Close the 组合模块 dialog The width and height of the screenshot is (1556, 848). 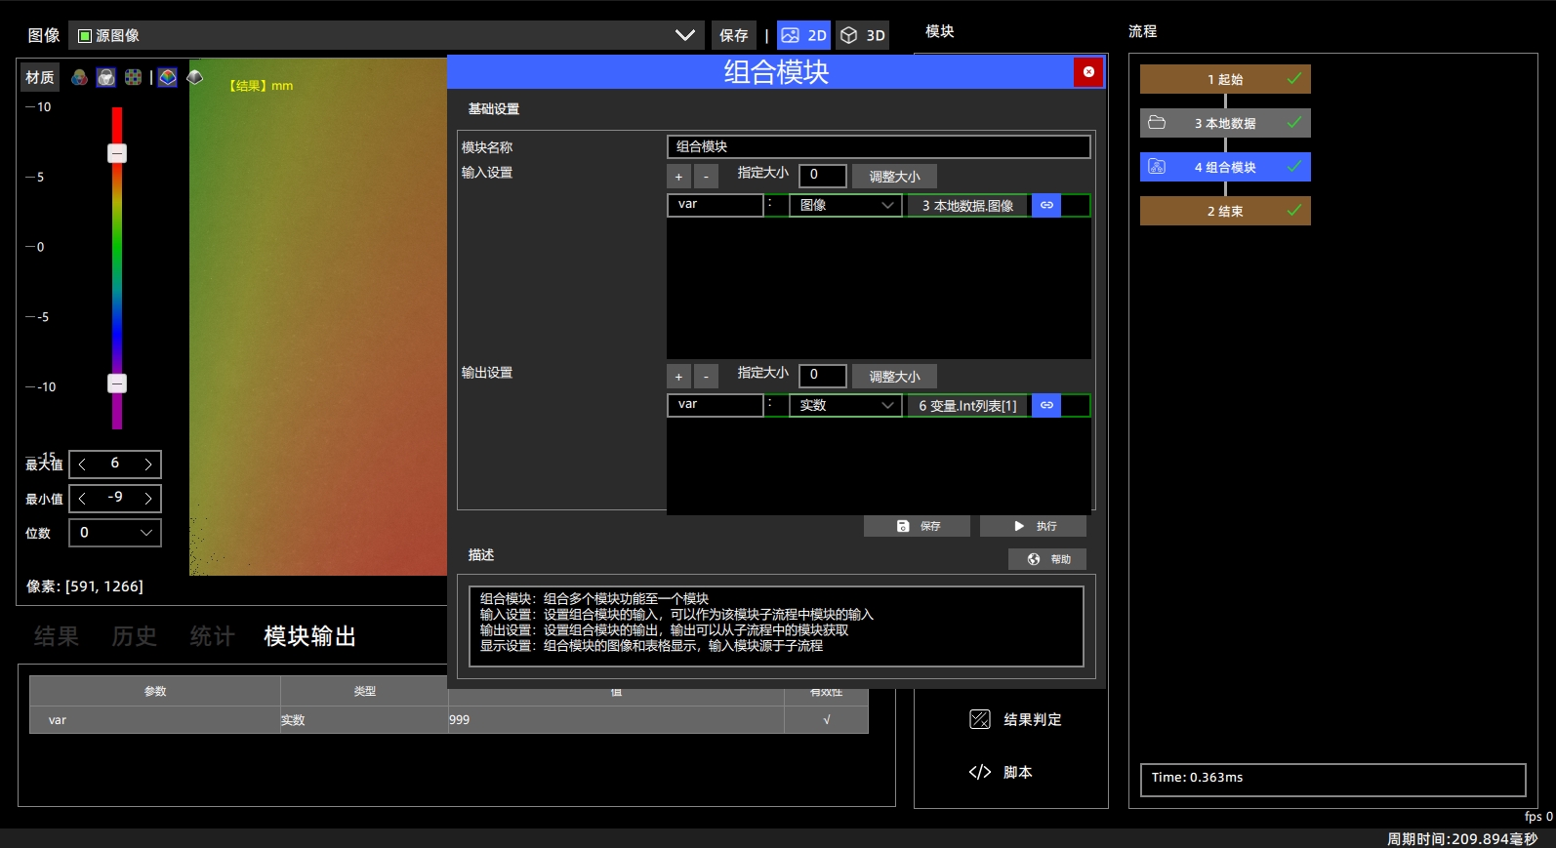1088,71
